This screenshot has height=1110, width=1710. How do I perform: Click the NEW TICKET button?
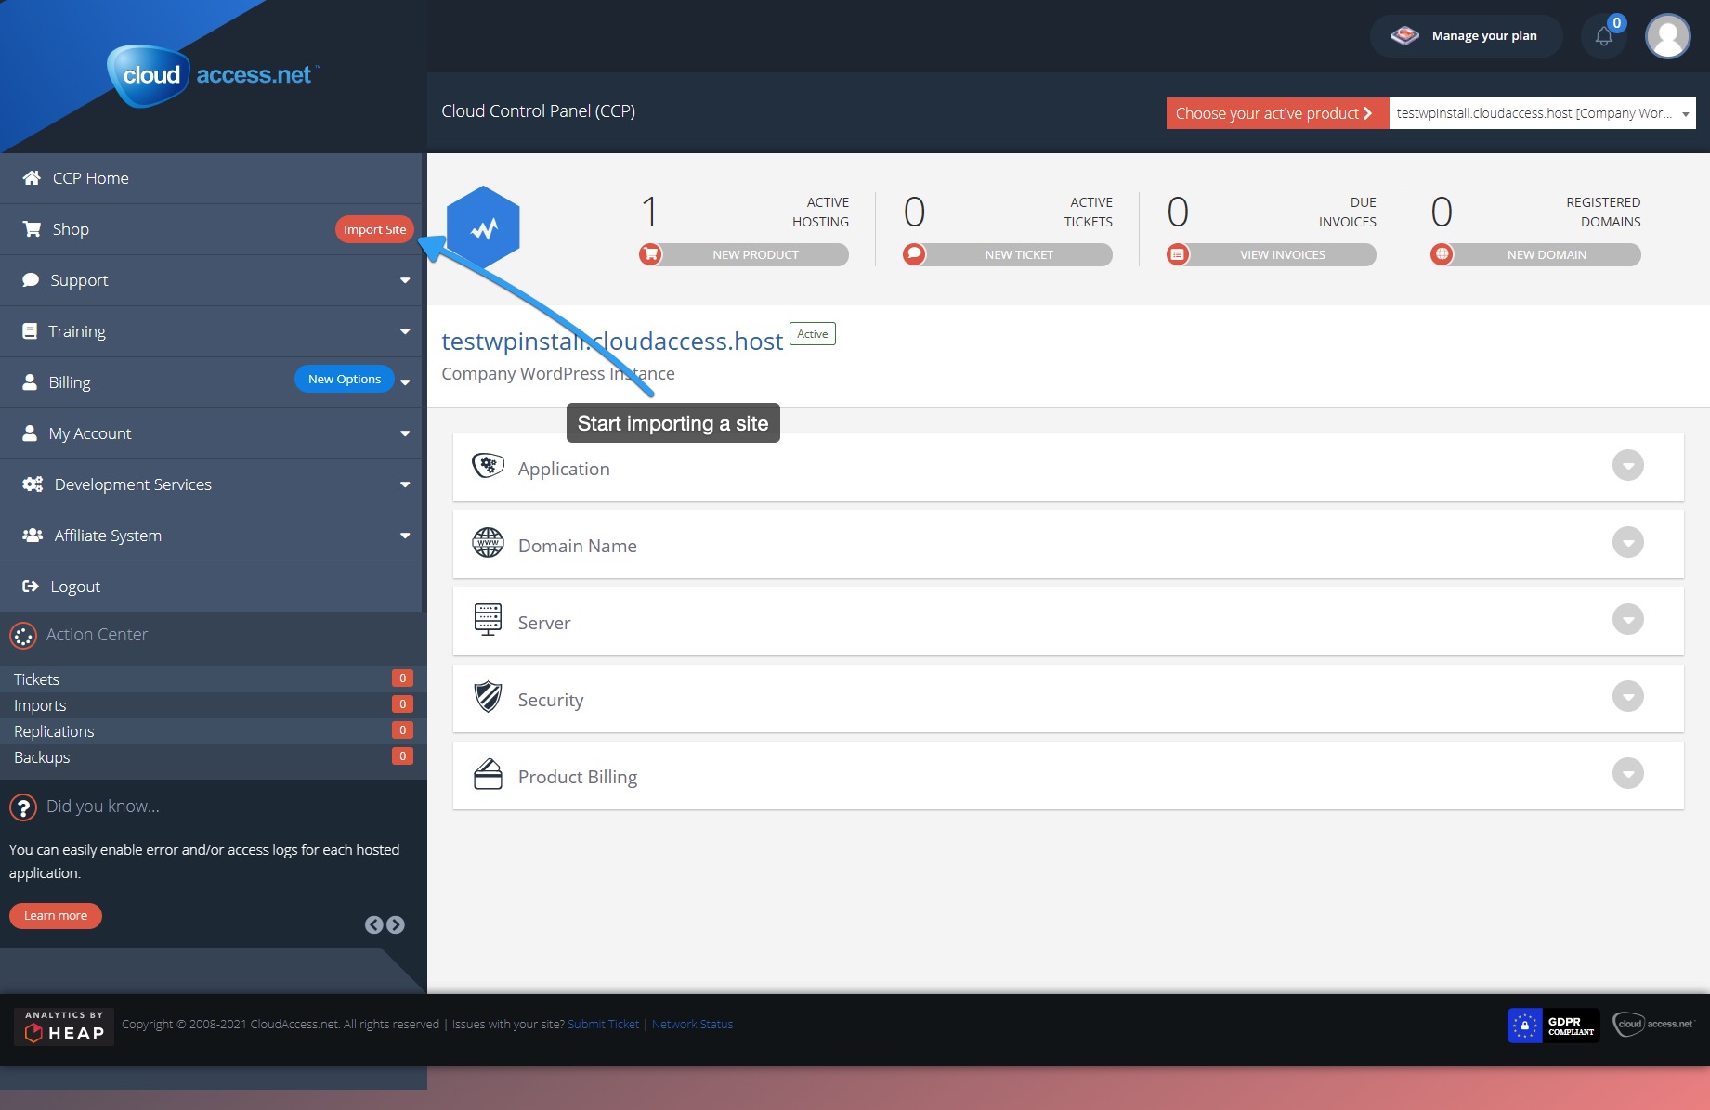click(x=1019, y=254)
